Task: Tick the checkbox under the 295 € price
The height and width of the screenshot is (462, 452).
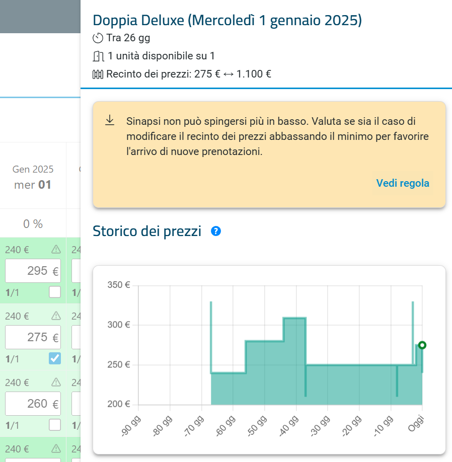Action: (x=55, y=292)
